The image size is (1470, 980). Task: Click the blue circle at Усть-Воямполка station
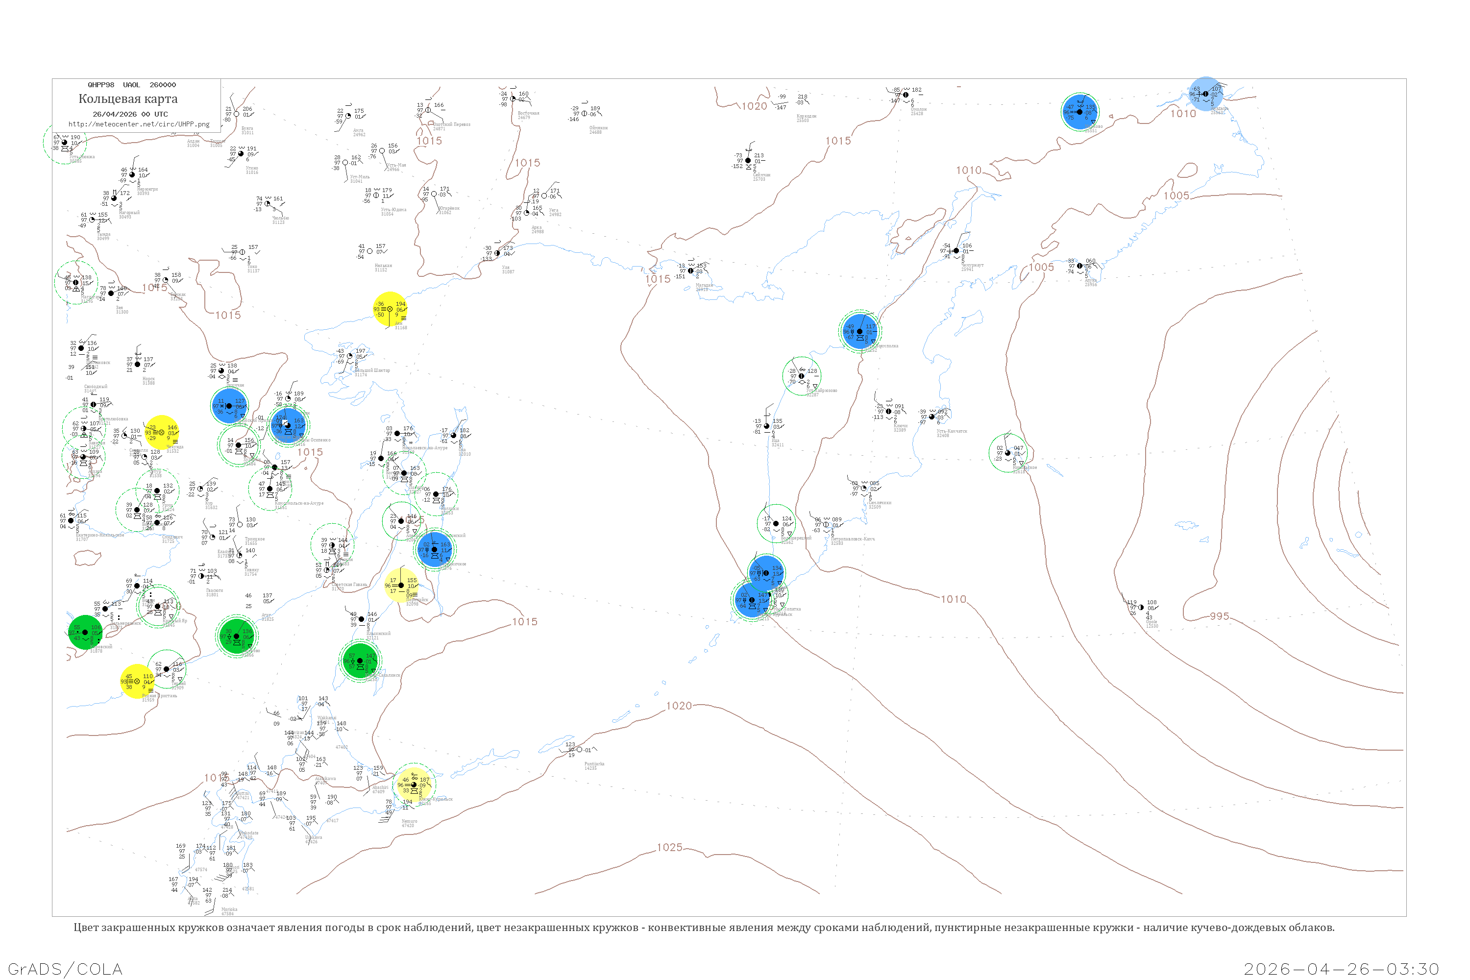click(860, 331)
